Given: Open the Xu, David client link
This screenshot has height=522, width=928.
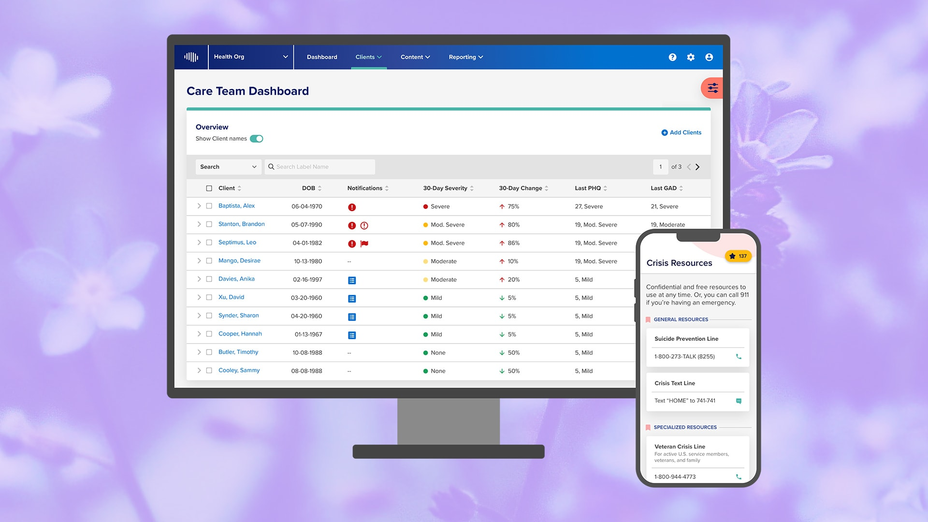Looking at the screenshot, I should pyautogui.click(x=231, y=297).
